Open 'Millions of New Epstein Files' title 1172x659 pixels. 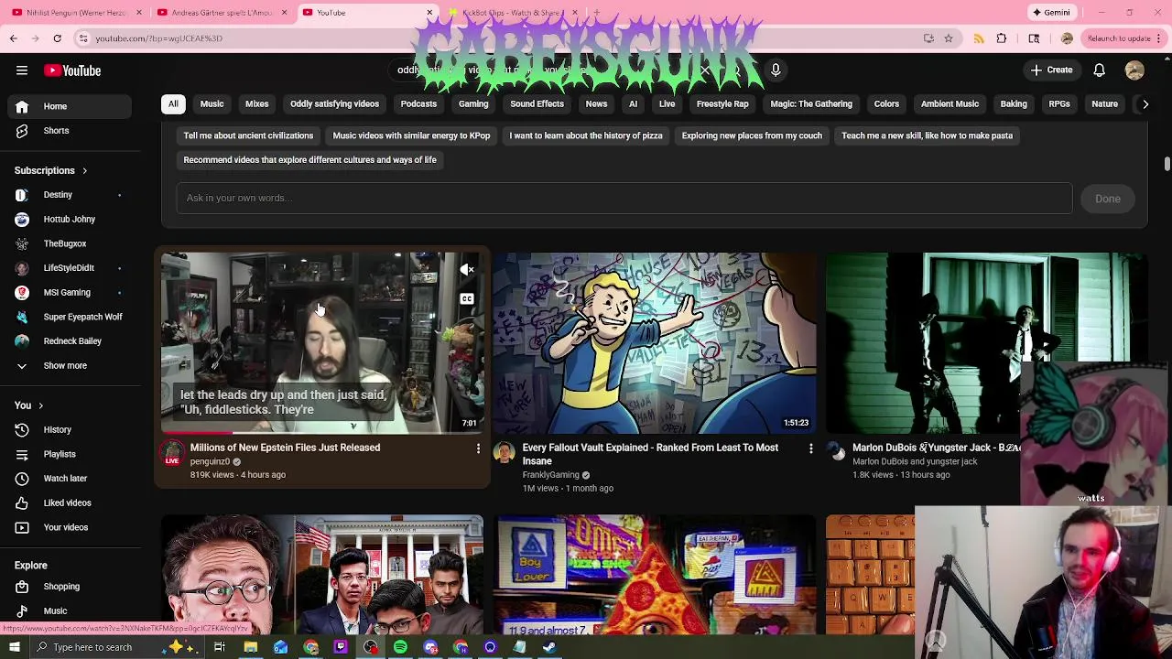(x=285, y=448)
